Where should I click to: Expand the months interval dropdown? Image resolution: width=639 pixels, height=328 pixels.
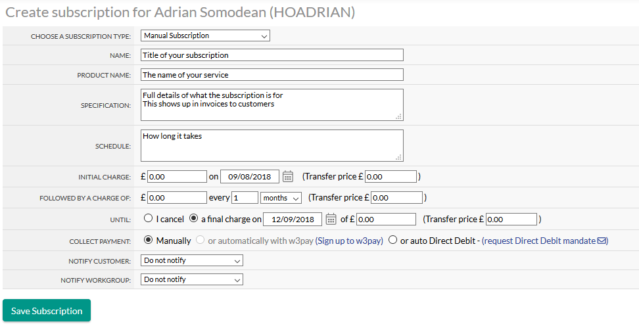(x=281, y=197)
